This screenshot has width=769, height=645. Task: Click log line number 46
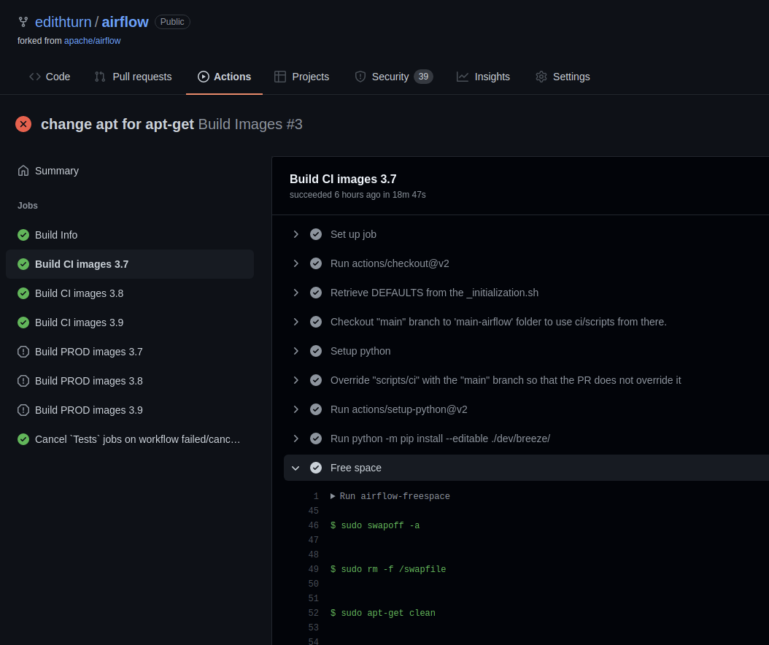click(x=314, y=525)
